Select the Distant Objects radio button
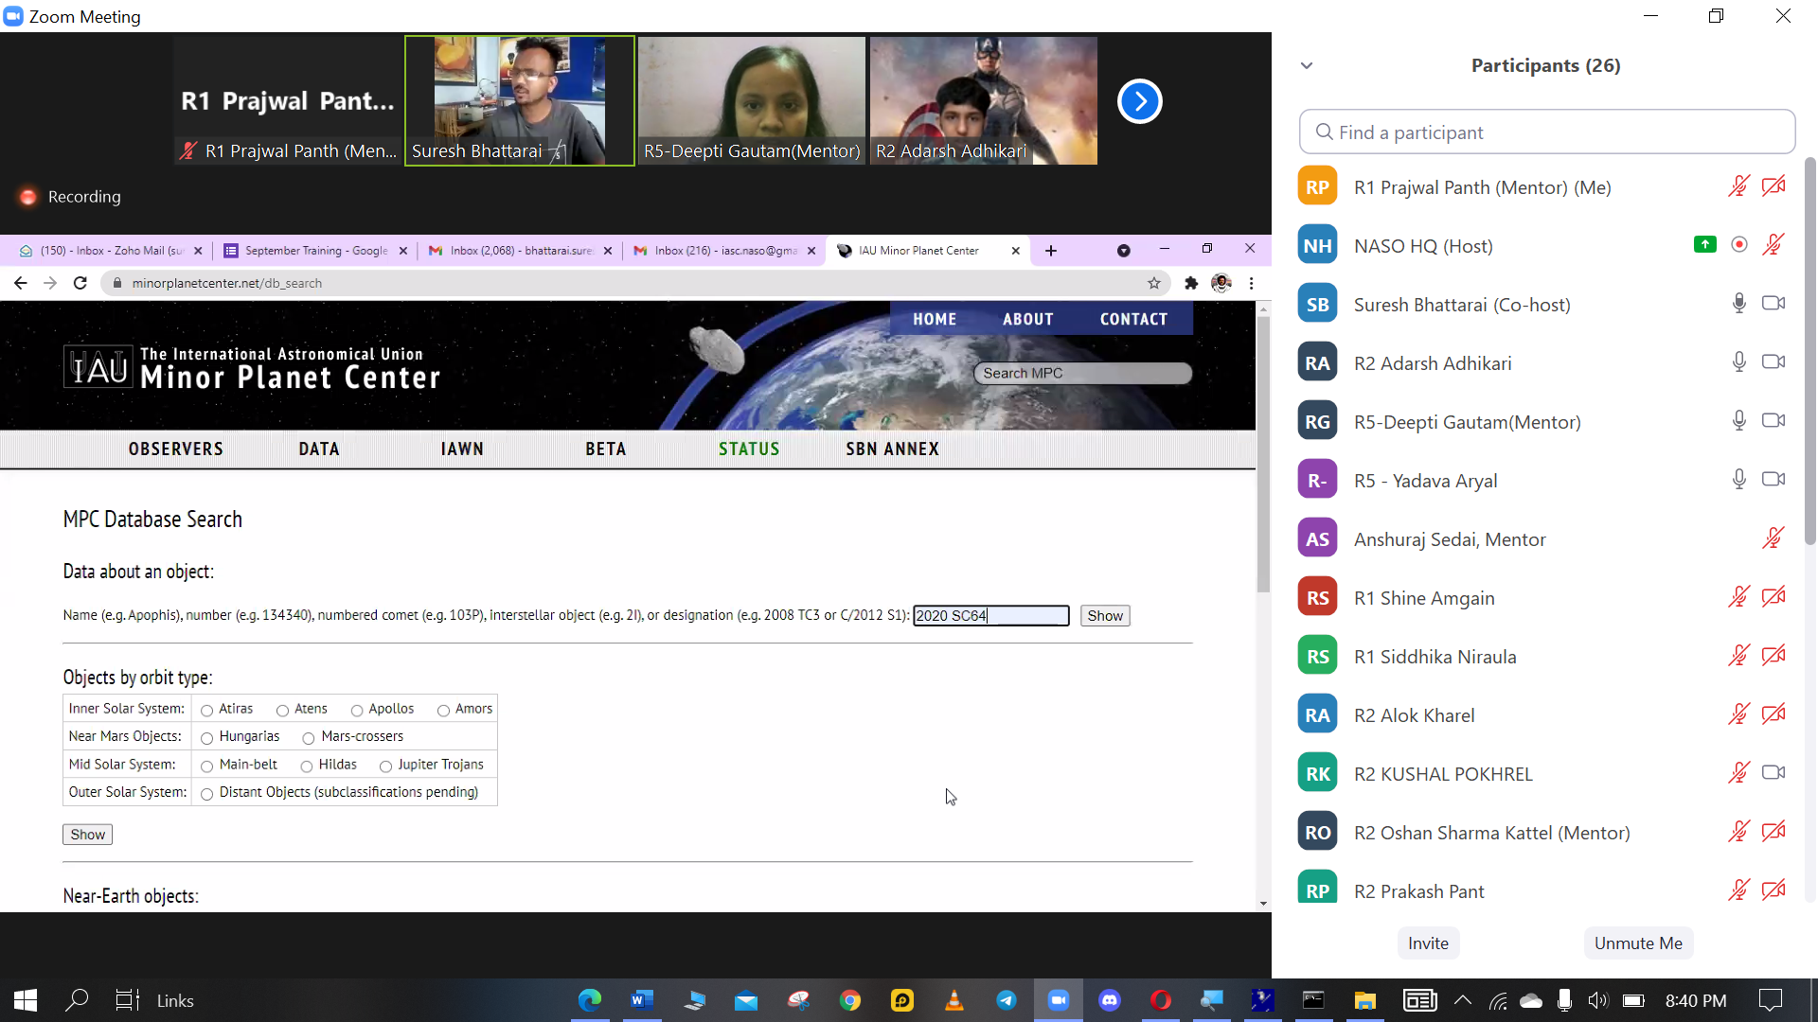1818x1022 pixels. click(206, 793)
